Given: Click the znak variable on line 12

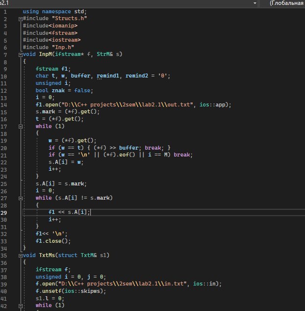Looking at the screenshot, I should (58, 90).
